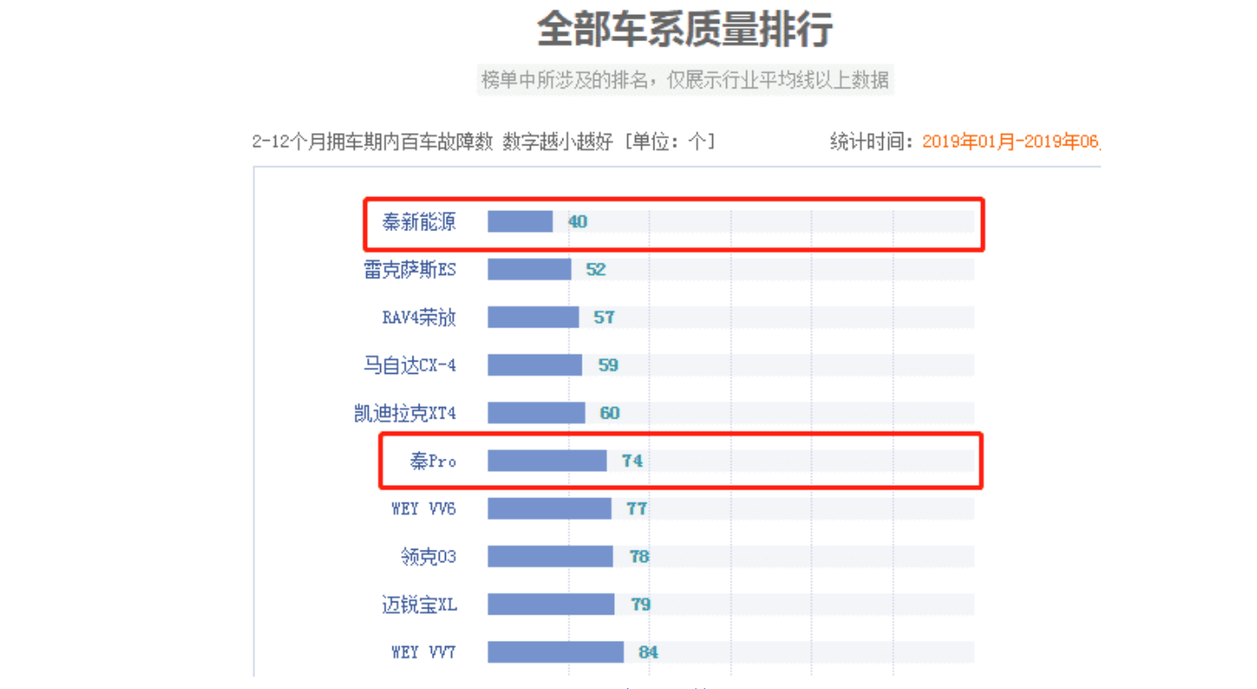
Task: Click the WEY VV7 label
Action: (x=424, y=652)
